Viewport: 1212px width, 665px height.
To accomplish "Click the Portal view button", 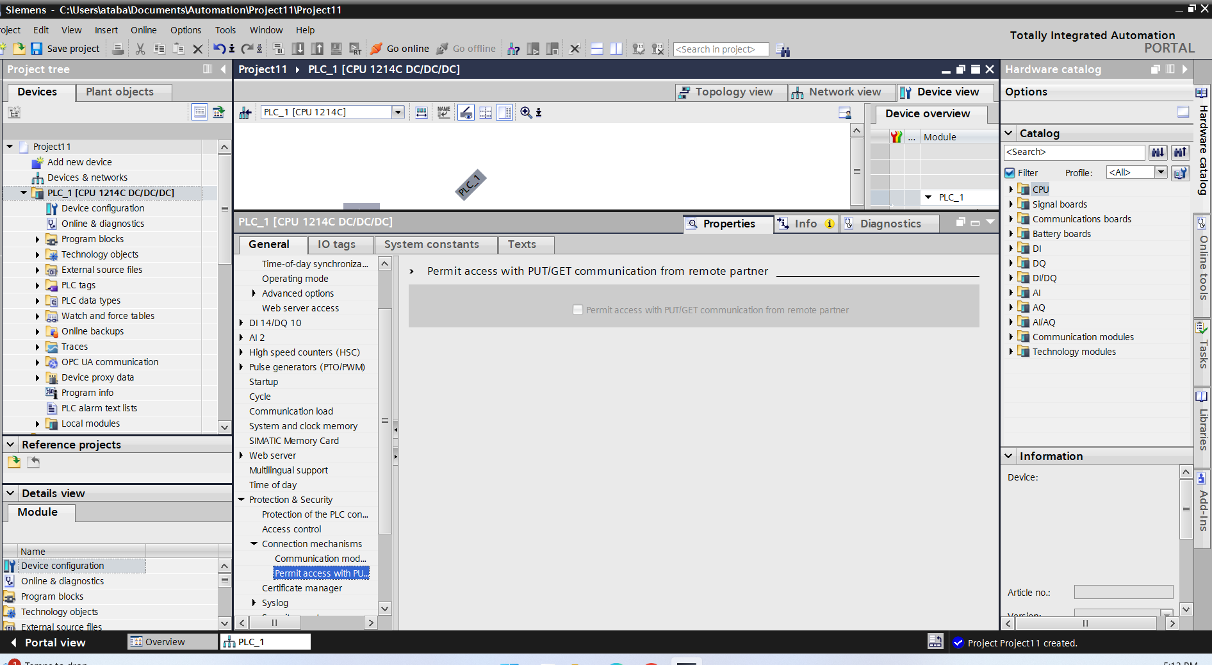I will [48, 643].
